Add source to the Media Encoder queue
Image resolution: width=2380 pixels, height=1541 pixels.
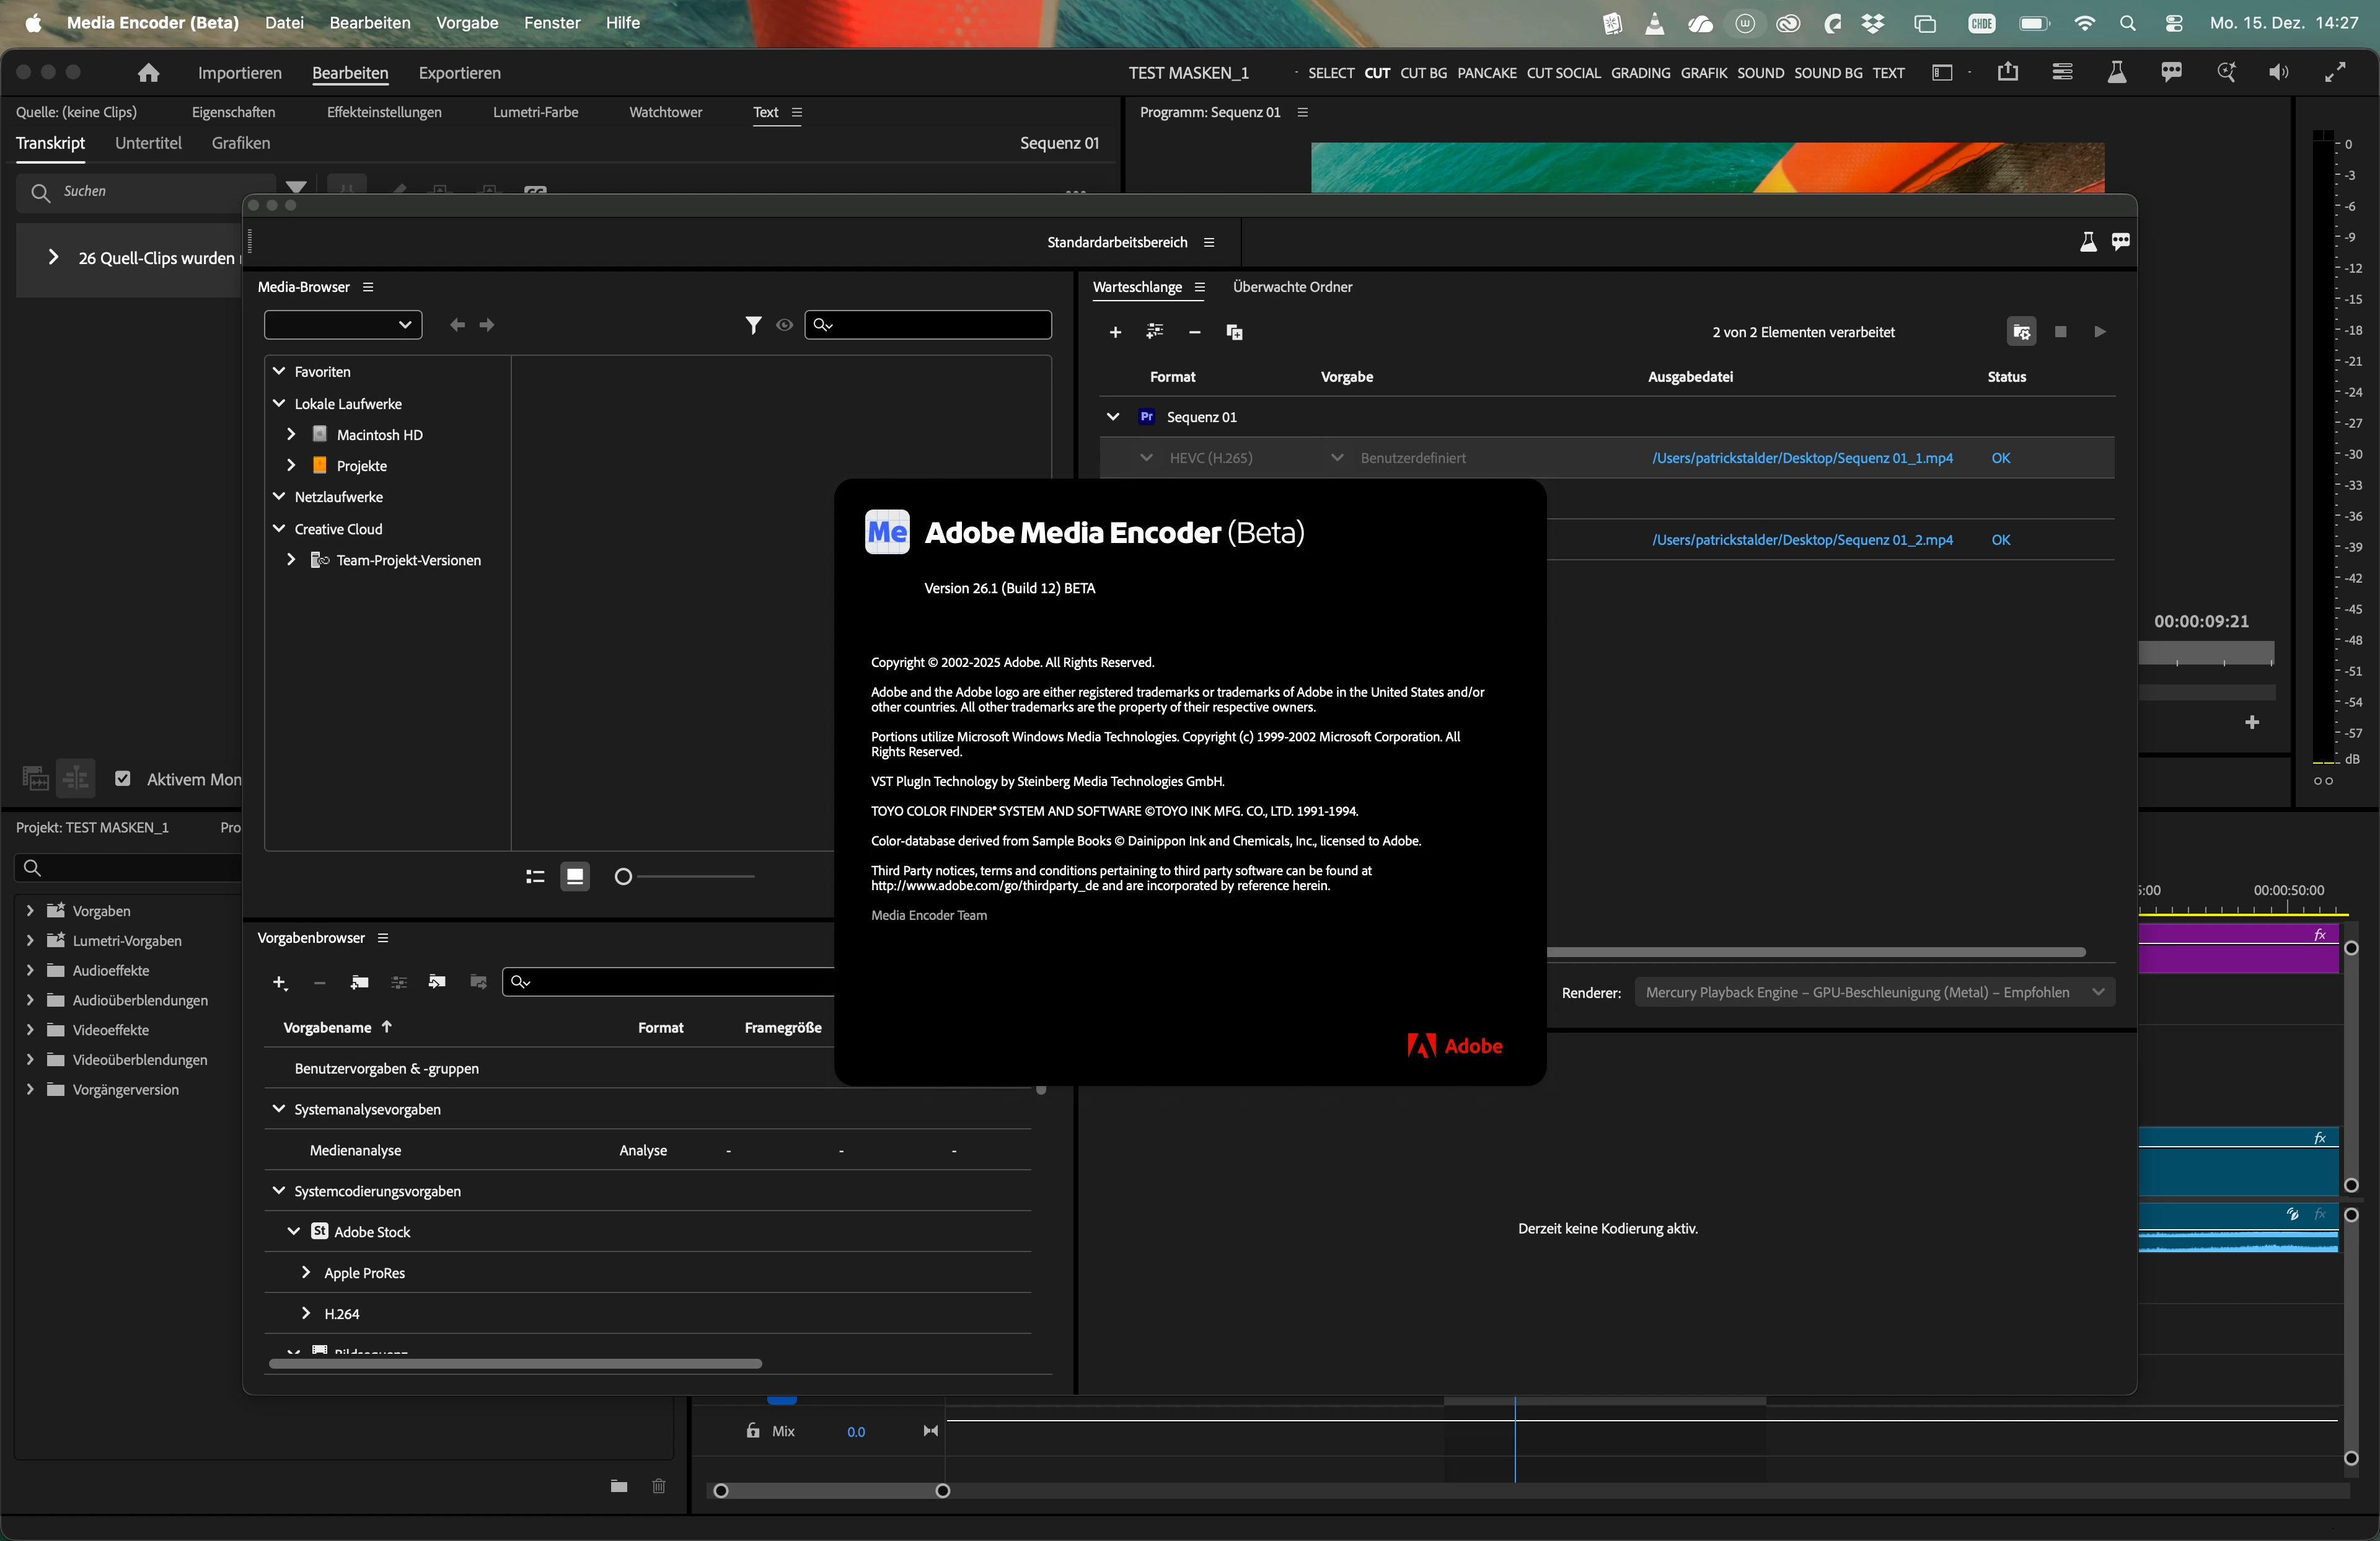coord(1115,332)
